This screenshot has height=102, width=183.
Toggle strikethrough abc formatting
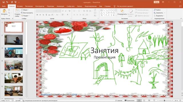[x=49, y=15]
